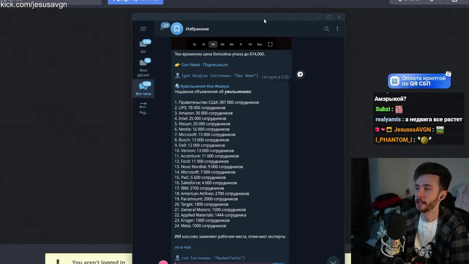Open the Избранное bookmark avatar
Viewport: 469px width, 264px height.
point(177,29)
